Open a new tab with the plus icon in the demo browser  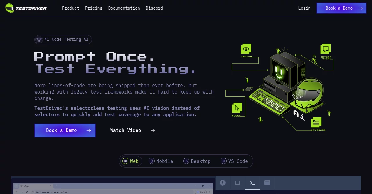(56, 186)
